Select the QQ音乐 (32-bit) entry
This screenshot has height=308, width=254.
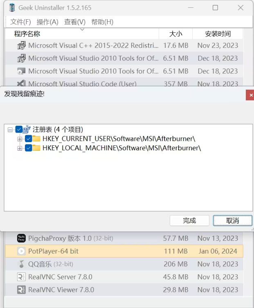tap(51, 264)
